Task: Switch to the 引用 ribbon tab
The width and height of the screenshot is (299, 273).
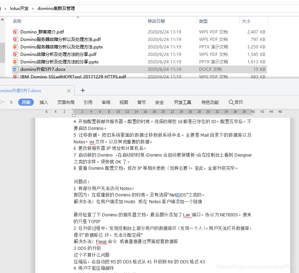Action: [88, 103]
